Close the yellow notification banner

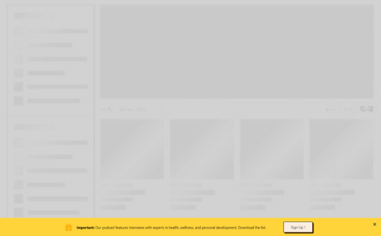374,224
